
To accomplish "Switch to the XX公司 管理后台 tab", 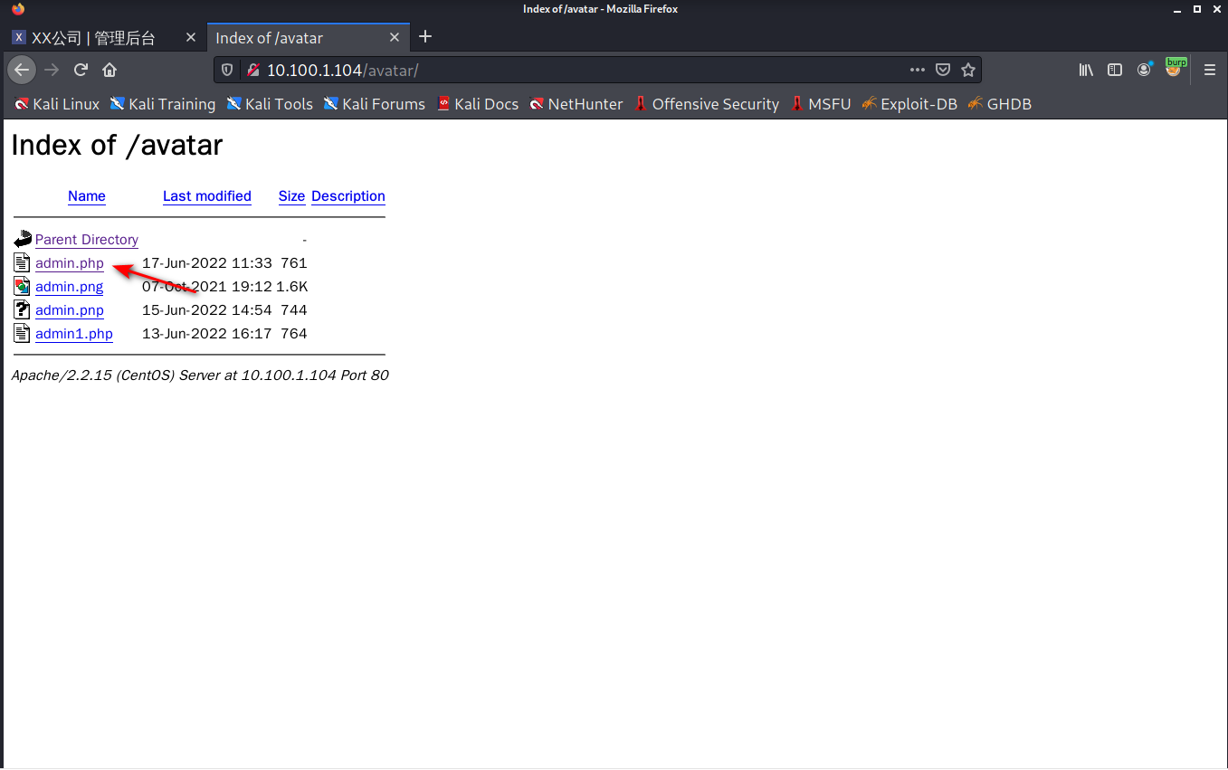I will coord(93,38).
